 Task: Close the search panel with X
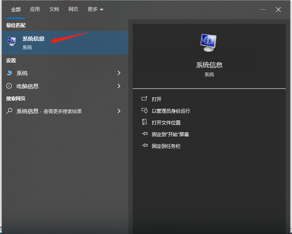click(x=278, y=10)
